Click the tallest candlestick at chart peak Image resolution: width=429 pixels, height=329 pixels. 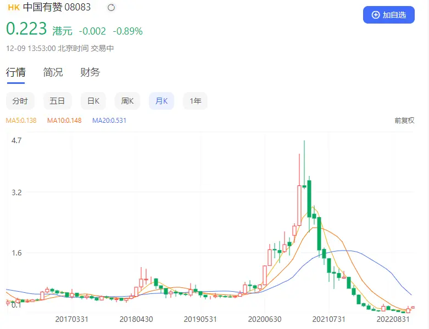[x=304, y=181]
